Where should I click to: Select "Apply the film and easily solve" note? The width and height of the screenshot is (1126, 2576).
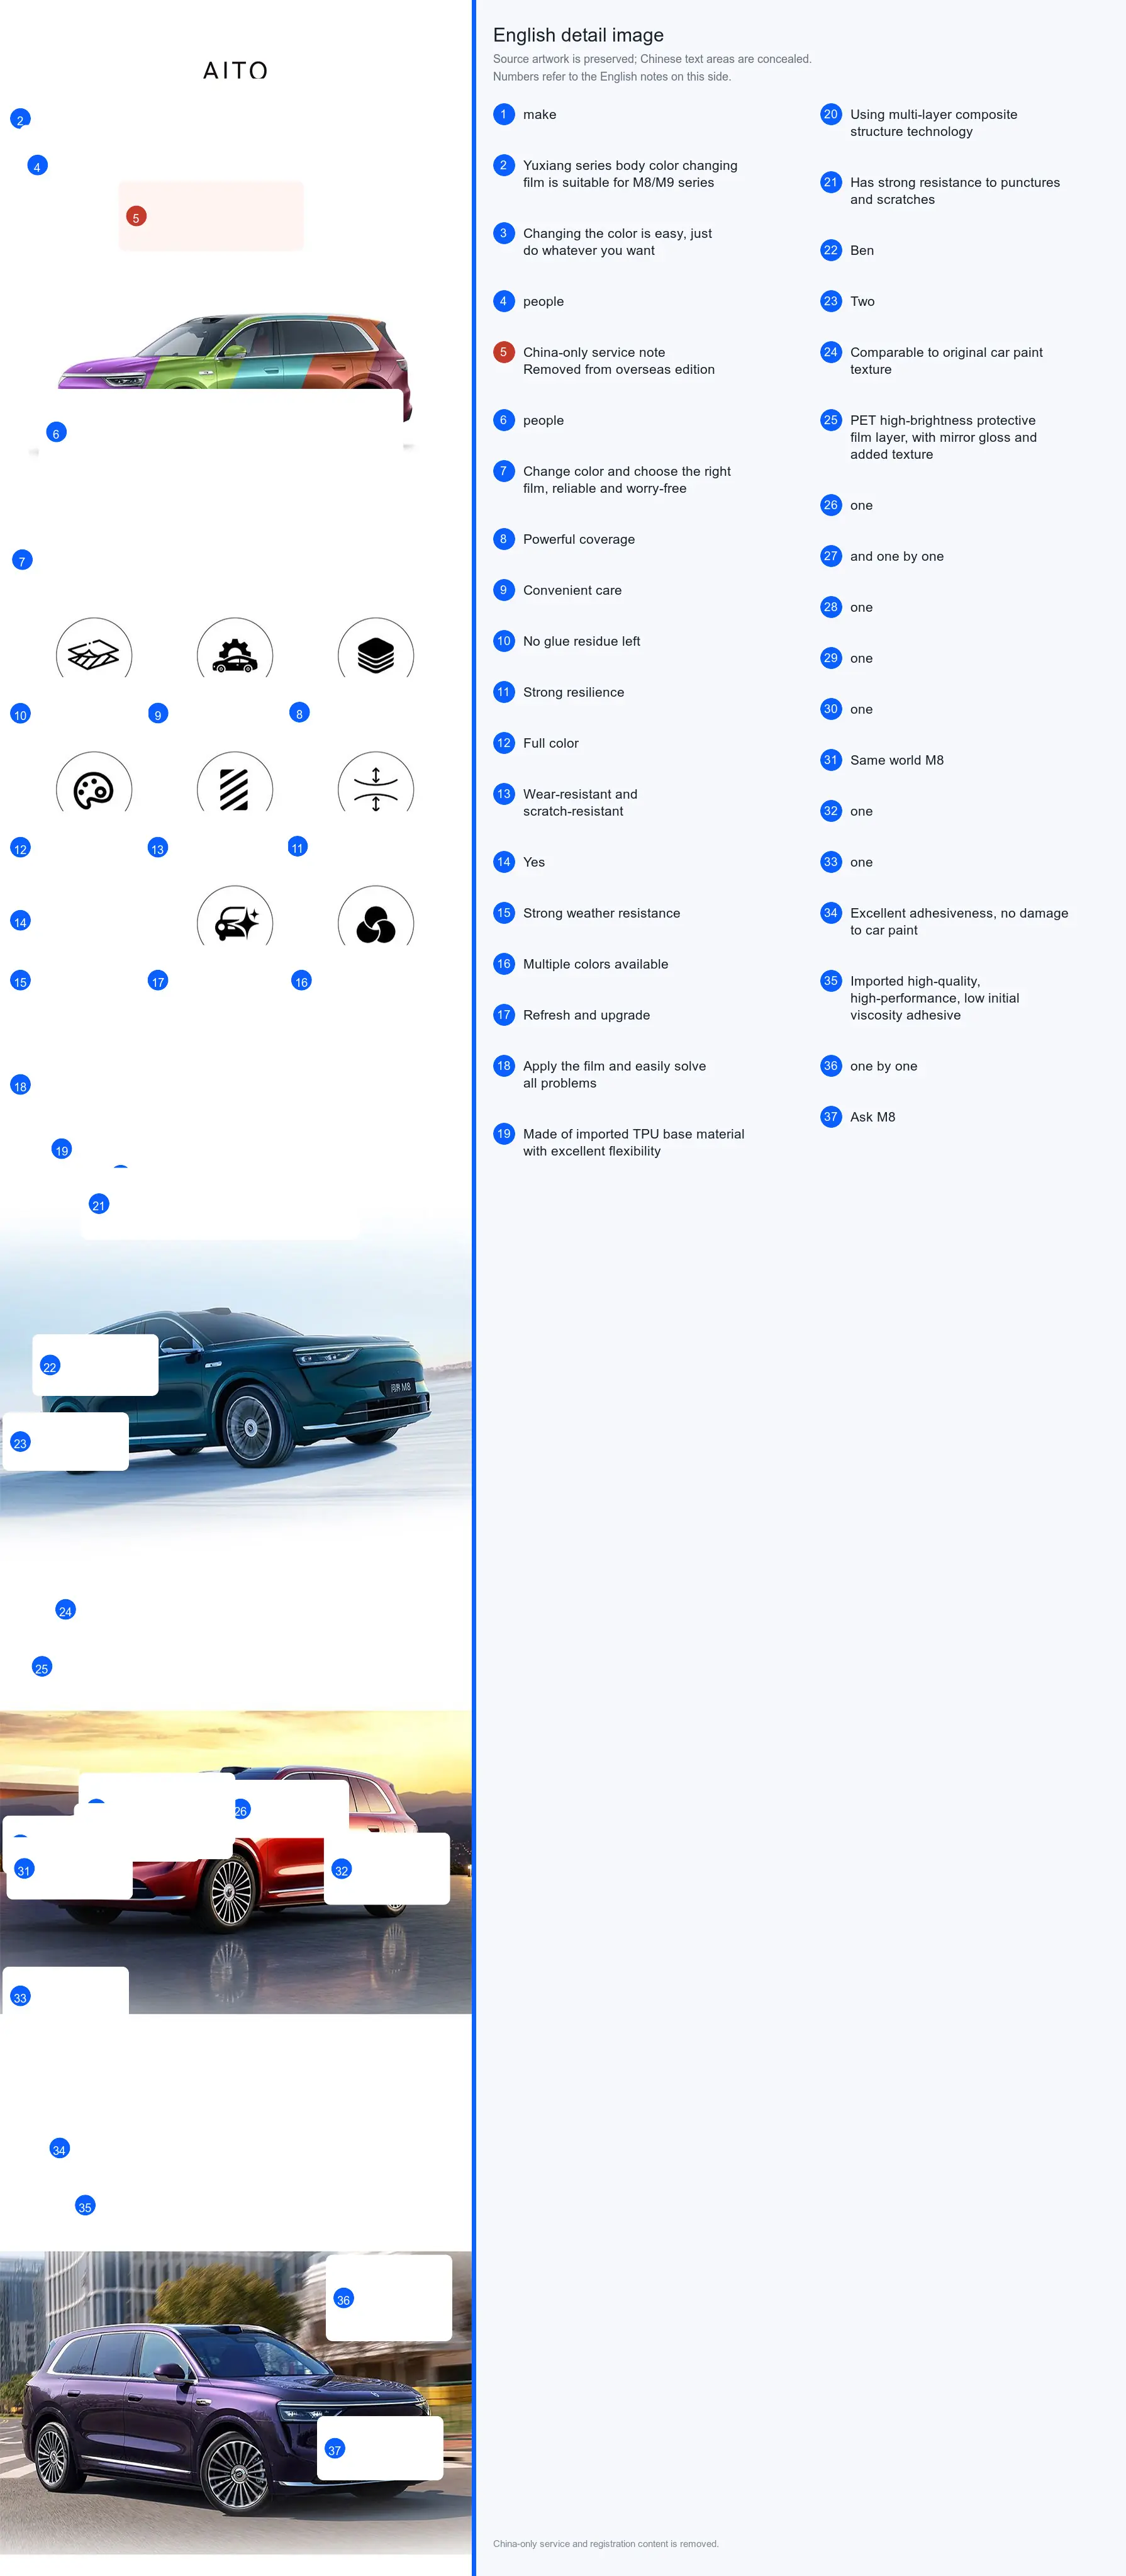(x=615, y=1074)
